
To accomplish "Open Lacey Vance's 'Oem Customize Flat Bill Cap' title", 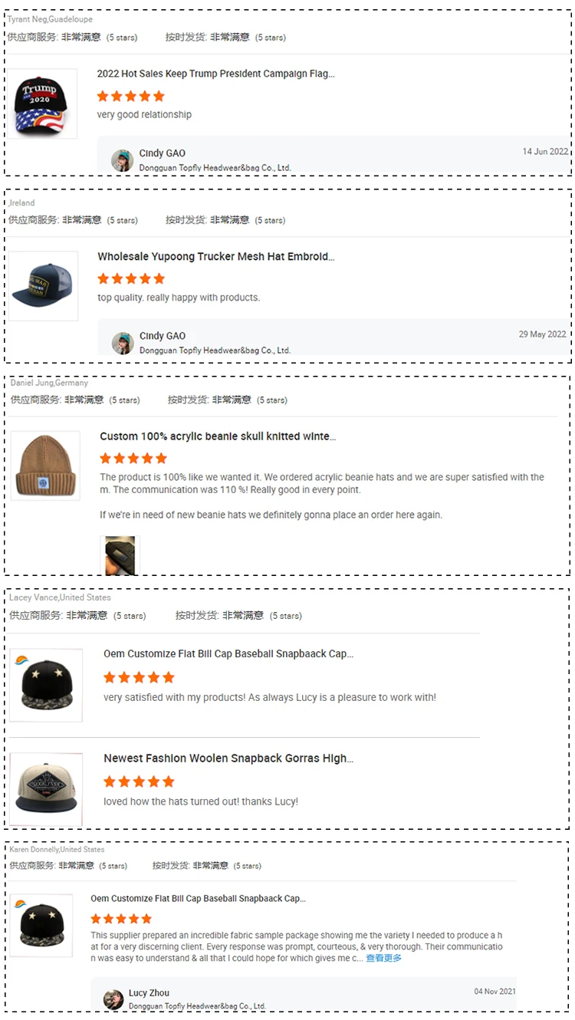I will point(228,653).
